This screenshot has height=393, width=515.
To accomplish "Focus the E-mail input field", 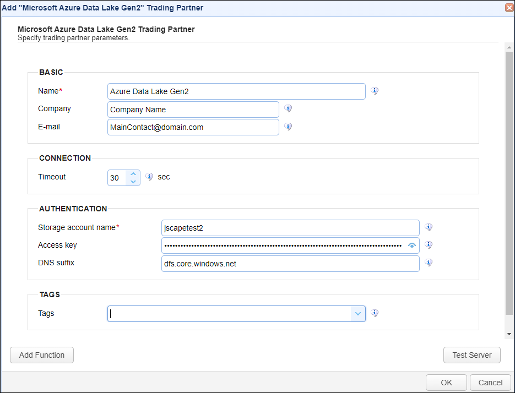I will 193,127.
